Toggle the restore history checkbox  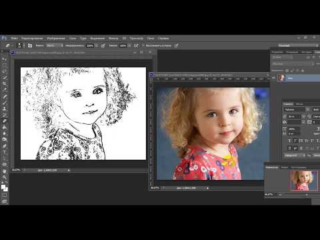pos(143,45)
